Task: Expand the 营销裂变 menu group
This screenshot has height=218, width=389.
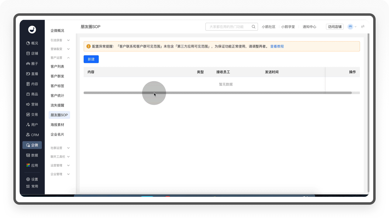Action: 60,49
